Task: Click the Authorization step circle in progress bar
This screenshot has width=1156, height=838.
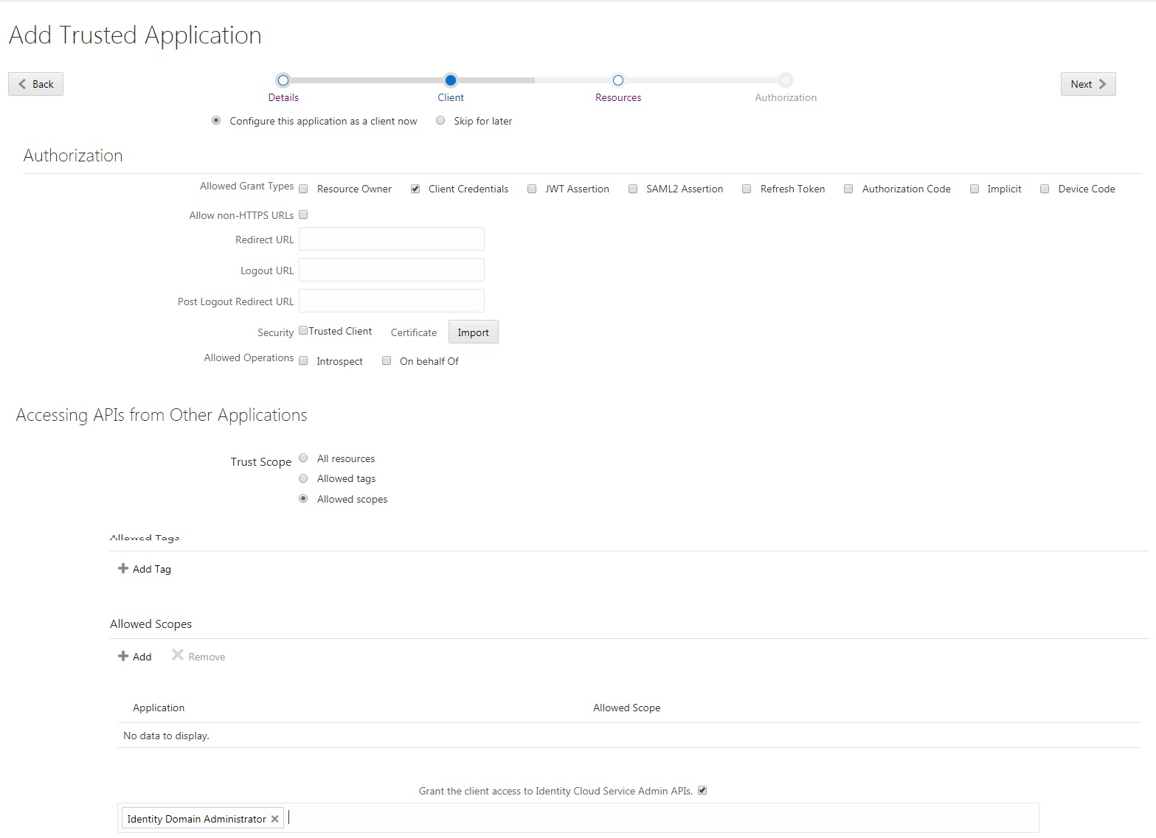Action: (x=785, y=80)
